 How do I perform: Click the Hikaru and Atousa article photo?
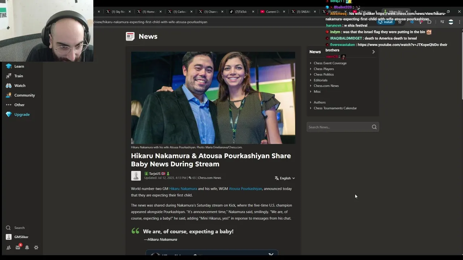click(x=213, y=98)
